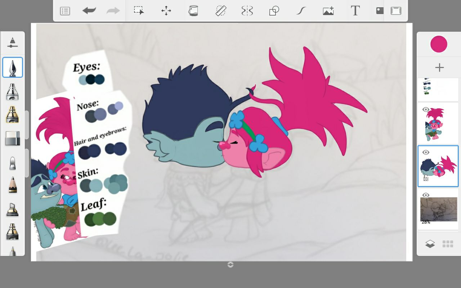
Task: Select the kissing trolls layer thumbnail
Action: (x=438, y=166)
